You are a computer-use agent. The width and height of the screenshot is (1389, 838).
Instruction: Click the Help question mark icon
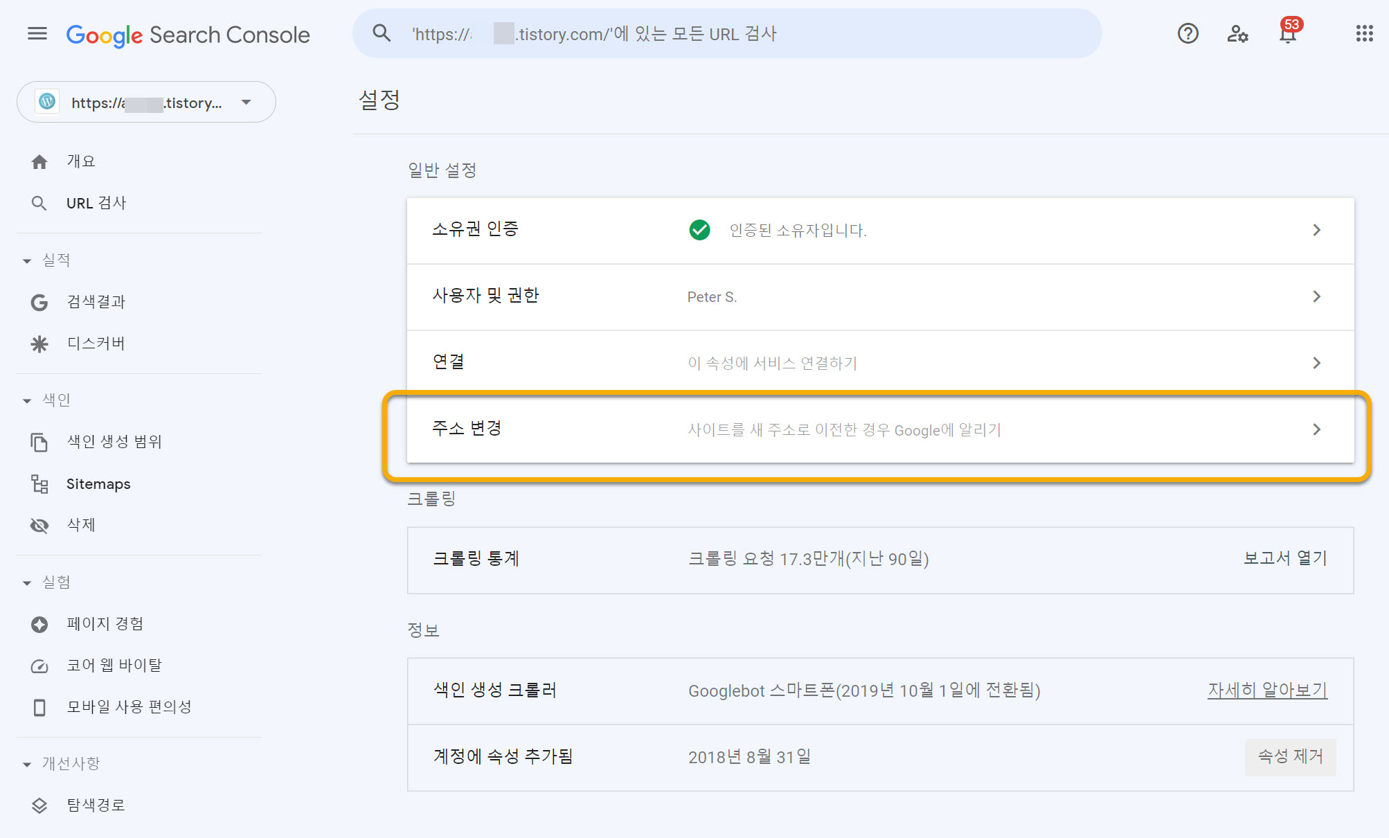pyautogui.click(x=1188, y=33)
